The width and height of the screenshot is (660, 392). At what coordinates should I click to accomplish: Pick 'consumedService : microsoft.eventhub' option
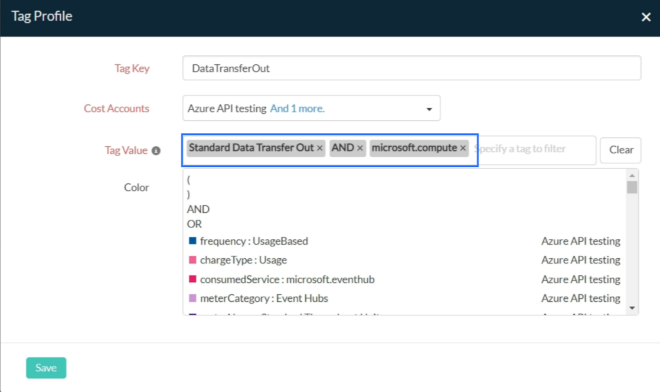pyautogui.click(x=287, y=279)
